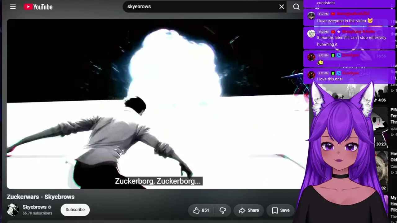Click chat text "I love everyone in this video"
The width and height of the screenshot is (397, 223).
[341, 21]
